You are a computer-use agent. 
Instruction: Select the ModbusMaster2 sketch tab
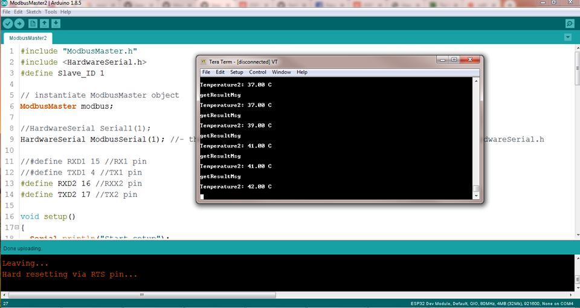pos(28,38)
